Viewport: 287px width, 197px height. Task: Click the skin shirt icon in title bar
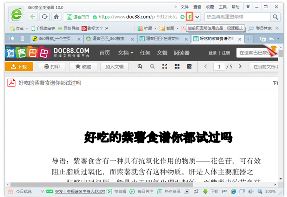click(x=248, y=7)
